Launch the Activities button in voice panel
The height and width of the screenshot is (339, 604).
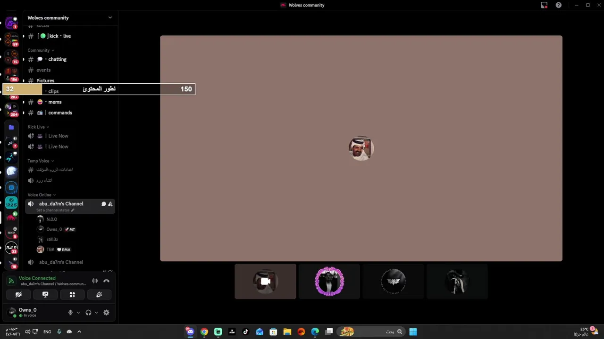coord(72,294)
